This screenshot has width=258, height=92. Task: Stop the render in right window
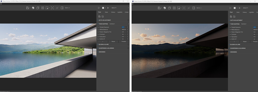click(235, 8)
